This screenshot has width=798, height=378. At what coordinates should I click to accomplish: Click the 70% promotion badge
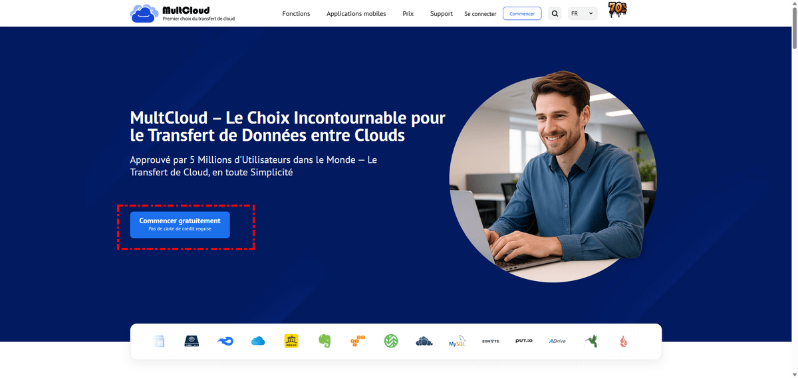618,10
